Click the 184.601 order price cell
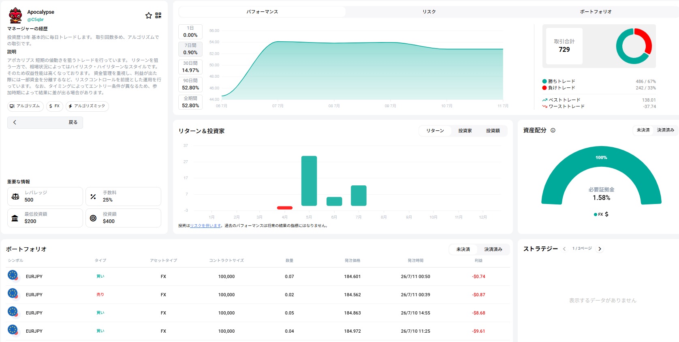Image resolution: width=679 pixels, height=342 pixels. [352, 276]
